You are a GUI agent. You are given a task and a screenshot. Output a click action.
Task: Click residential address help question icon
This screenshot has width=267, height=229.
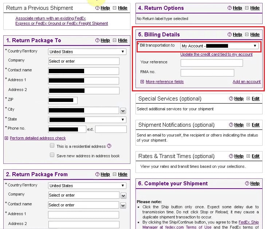109,146
